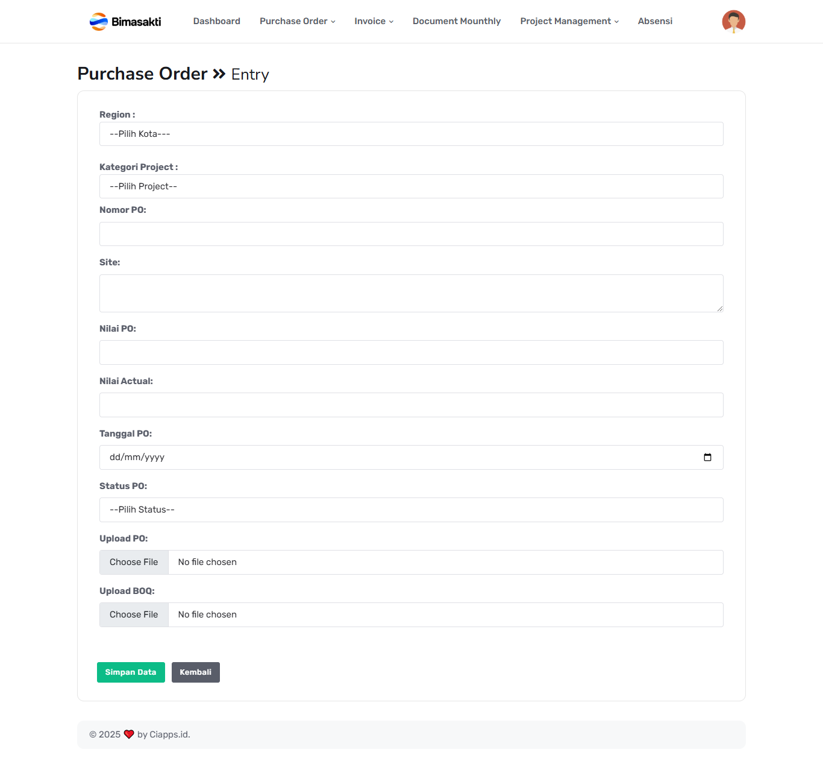Click into the Site text area
823x758 pixels.
pos(411,293)
